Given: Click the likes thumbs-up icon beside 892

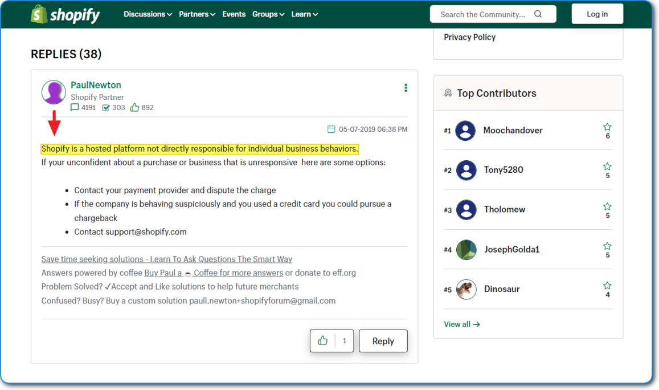Looking at the screenshot, I should coord(134,107).
